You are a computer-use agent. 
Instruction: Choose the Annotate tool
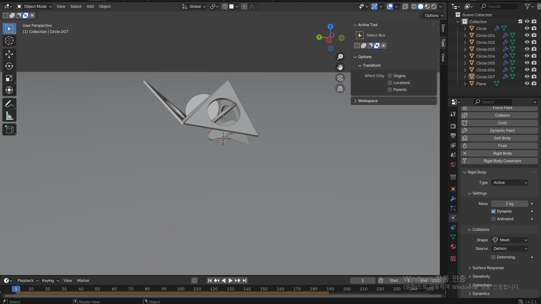click(9, 104)
